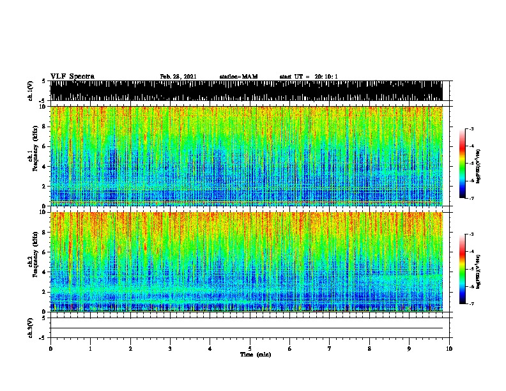Image resolution: width=506 pixels, height=391 pixels.
Task: Click the "ch.3(V)" axis label
Action: tap(30, 328)
